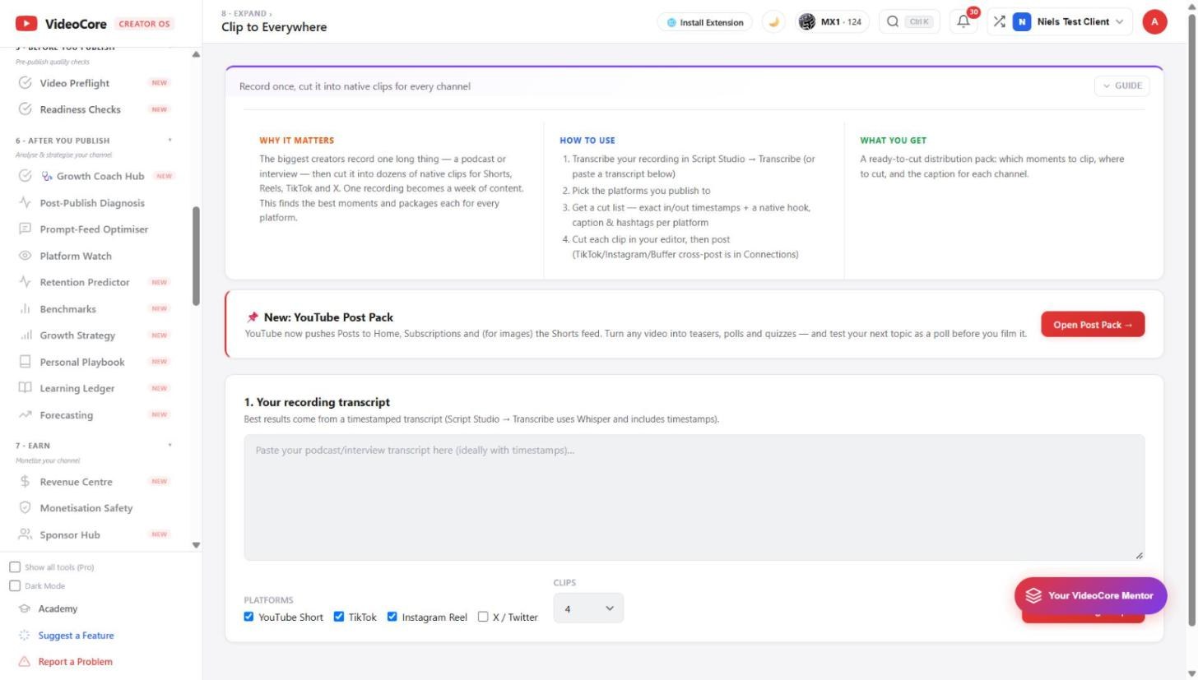Open Video Preflight check icon
Viewport: 1198px width, 680px height.
pos(25,83)
